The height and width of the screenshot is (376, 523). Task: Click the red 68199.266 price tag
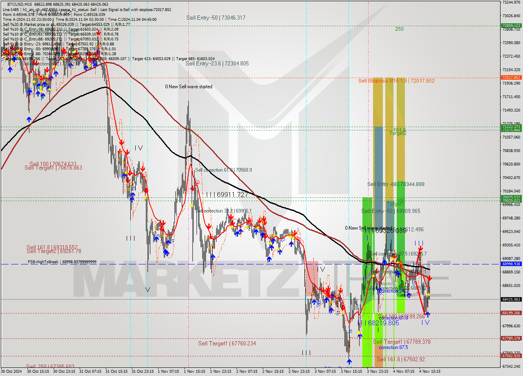511,313
